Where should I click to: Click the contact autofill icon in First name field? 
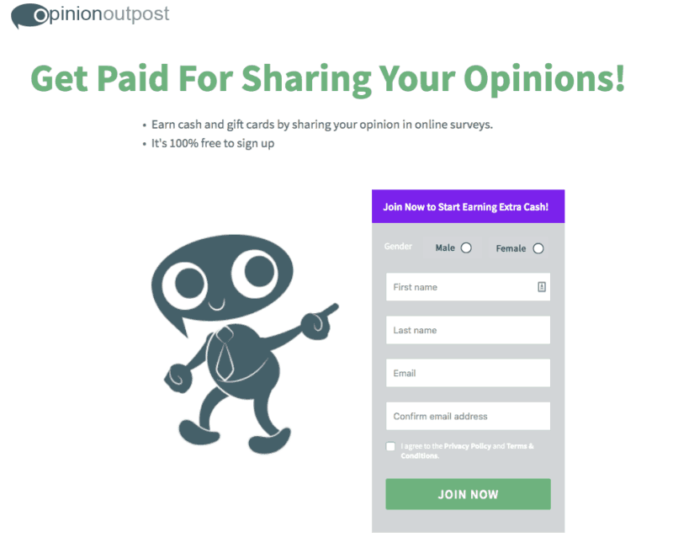coord(540,287)
